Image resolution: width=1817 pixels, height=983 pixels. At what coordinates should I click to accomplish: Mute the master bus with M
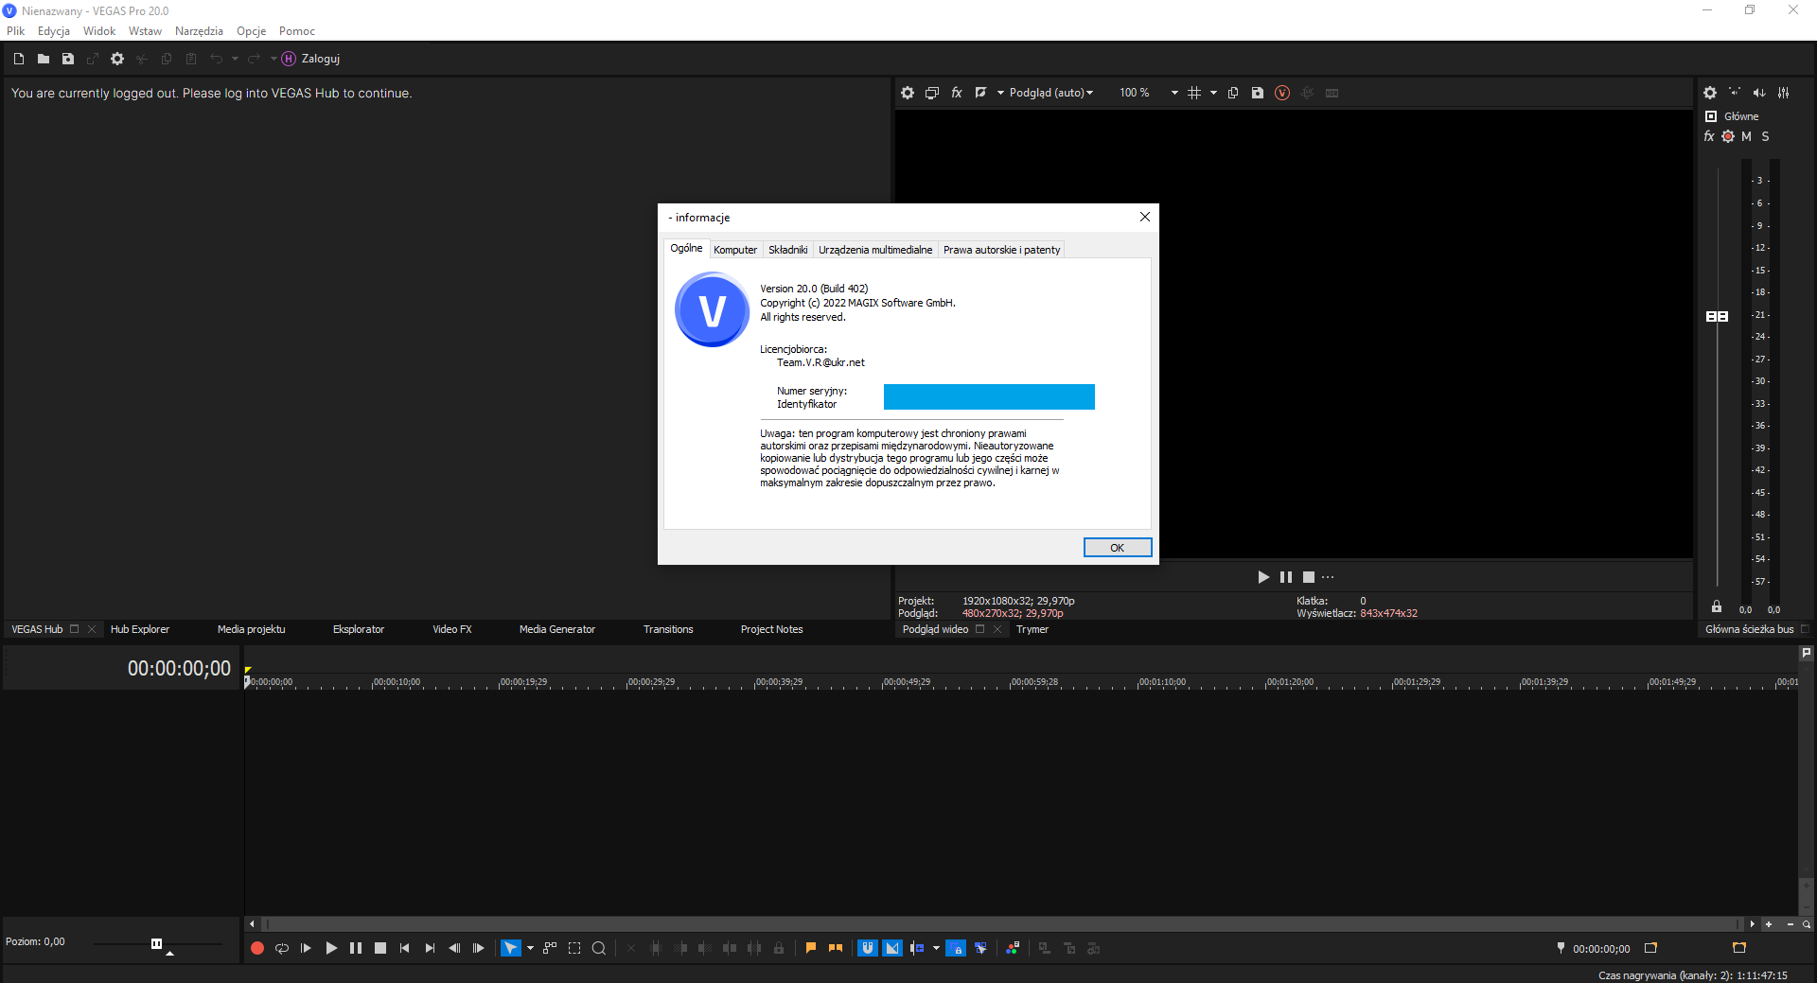(1746, 136)
